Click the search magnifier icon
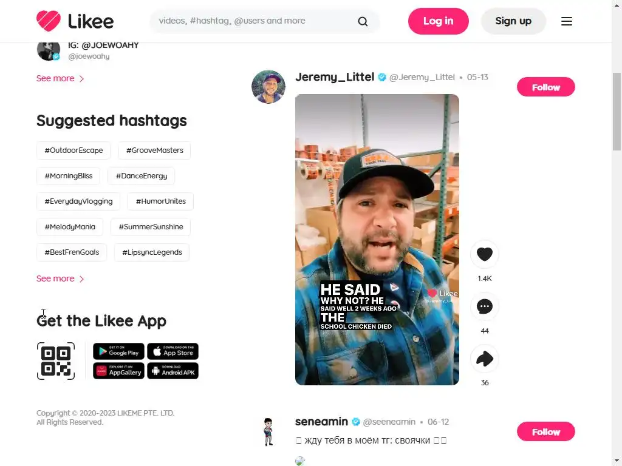This screenshot has width=622, height=466. pos(363,21)
